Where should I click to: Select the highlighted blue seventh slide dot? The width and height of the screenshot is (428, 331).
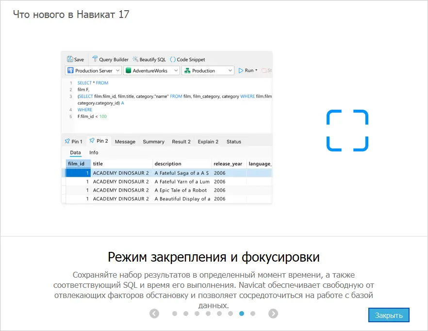[x=242, y=314]
